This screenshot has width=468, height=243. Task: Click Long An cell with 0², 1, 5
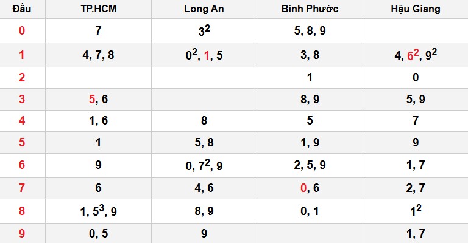pos(204,55)
